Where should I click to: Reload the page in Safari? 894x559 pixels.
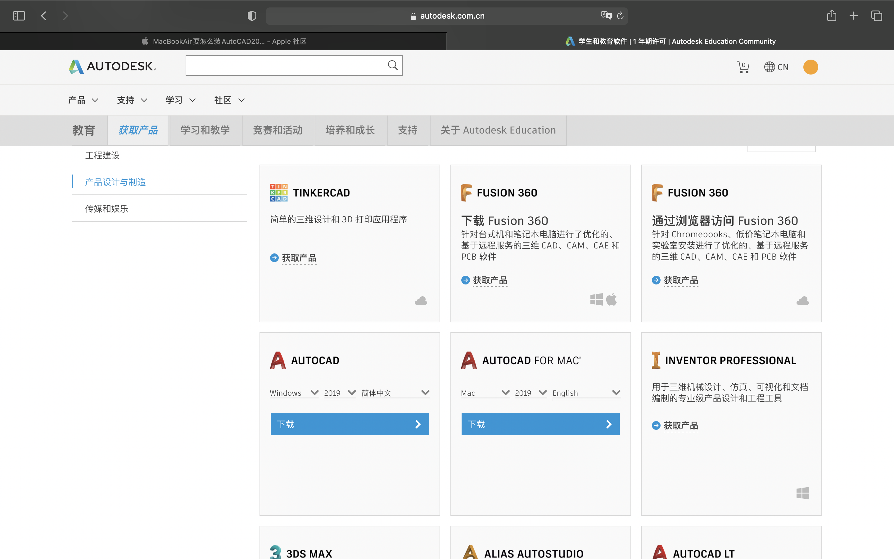tap(620, 16)
